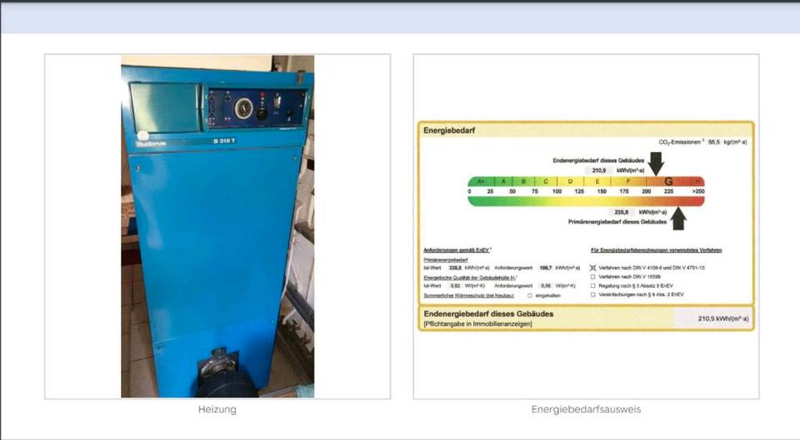Open the Energiebedarfsausweis certificate image

586,226
